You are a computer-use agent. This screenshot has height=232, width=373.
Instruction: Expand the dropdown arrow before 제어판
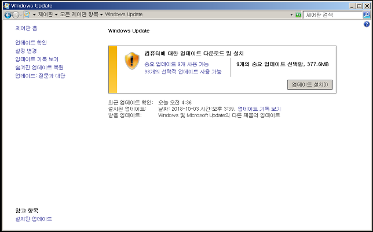(34, 14)
